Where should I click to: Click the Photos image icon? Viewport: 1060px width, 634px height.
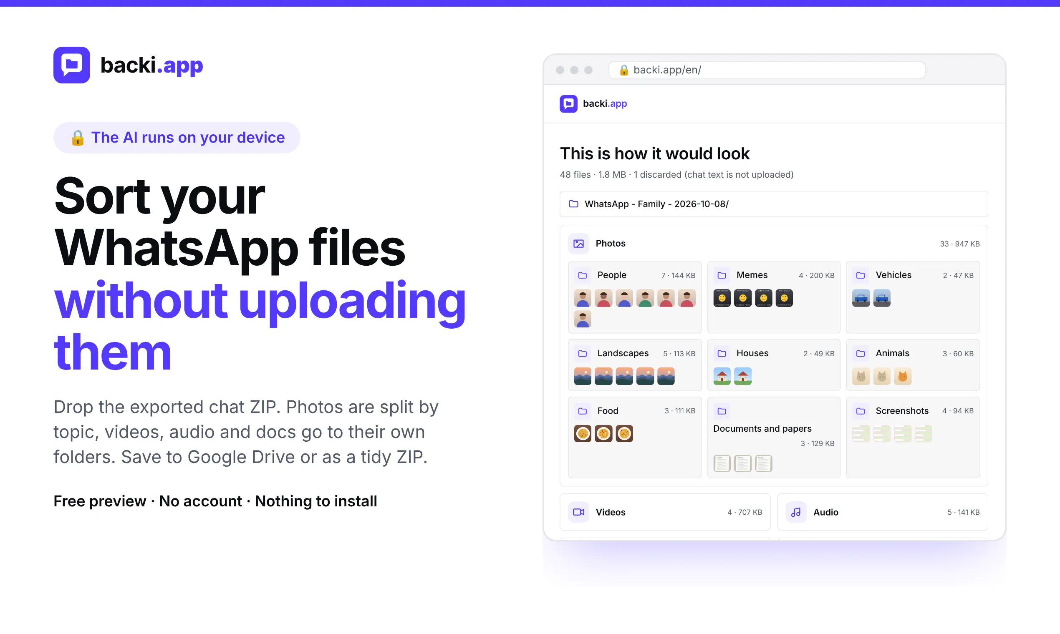coord(578,244)
